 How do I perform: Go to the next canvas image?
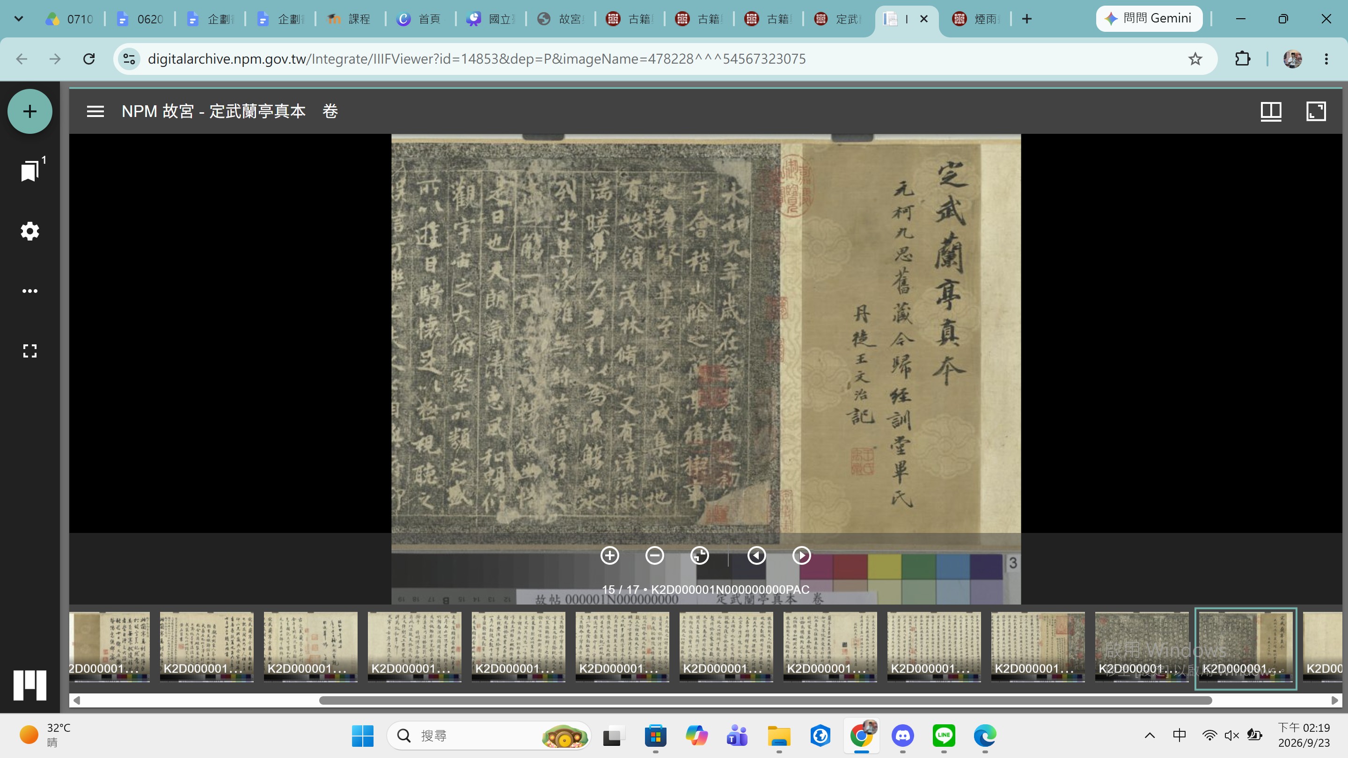(x=802, y=555)
